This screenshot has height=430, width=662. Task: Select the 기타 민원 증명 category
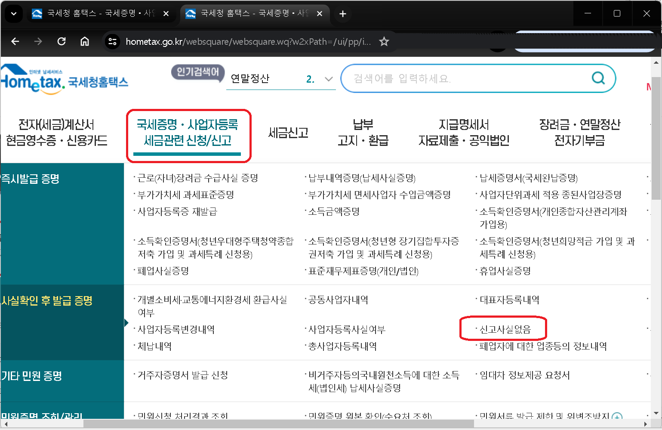pos(31,376)
